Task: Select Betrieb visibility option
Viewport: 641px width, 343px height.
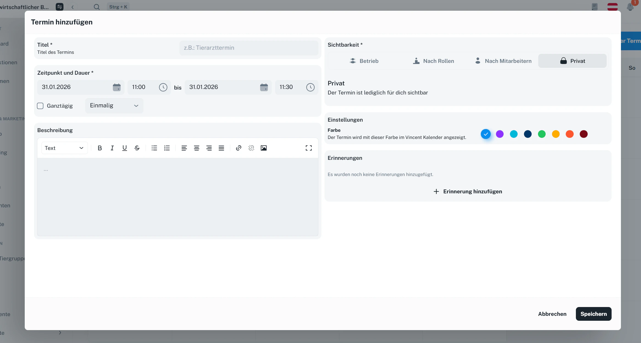Action: [364, 61]
